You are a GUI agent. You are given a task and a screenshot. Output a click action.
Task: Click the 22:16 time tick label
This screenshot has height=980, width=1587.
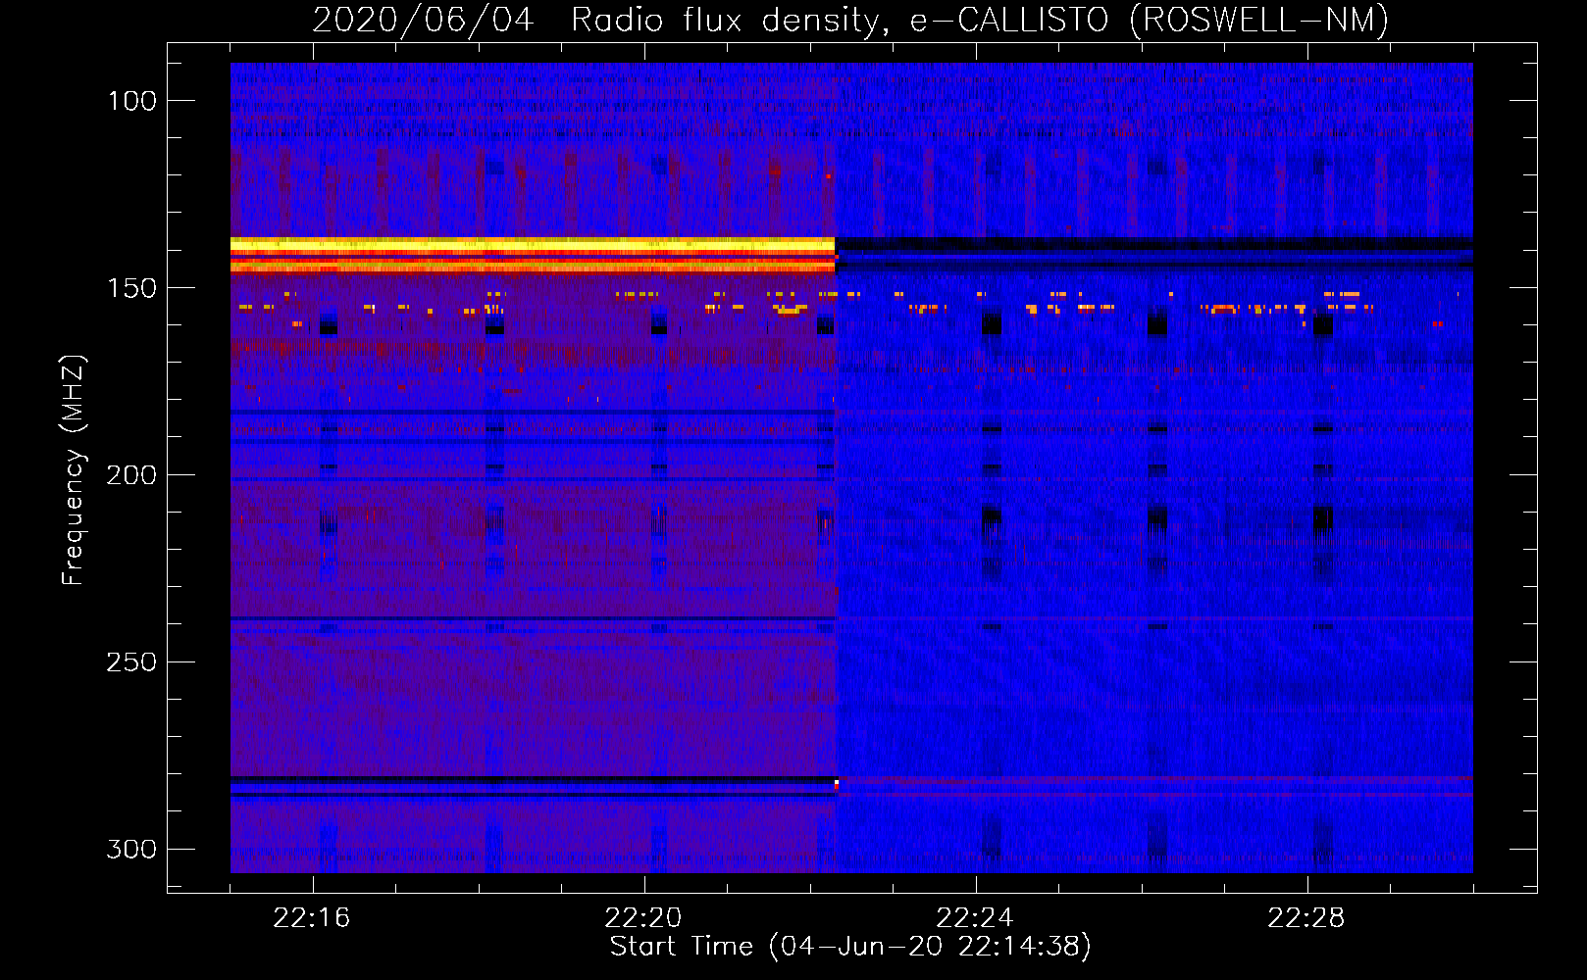tap(312, 918)
